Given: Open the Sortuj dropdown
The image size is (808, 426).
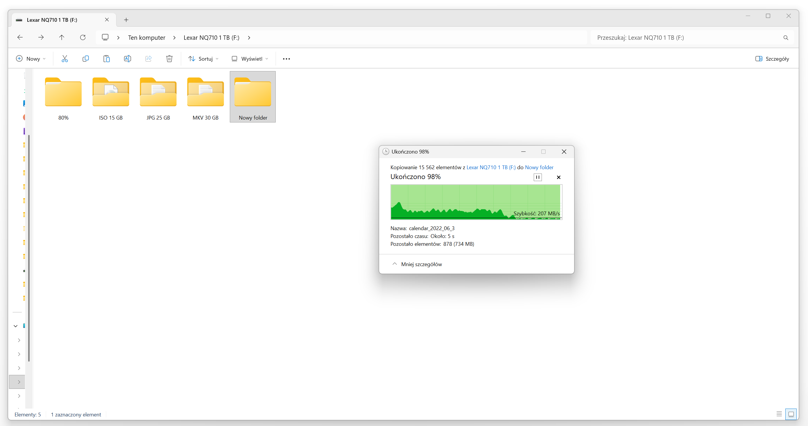Looking at the screenshot, I should [x=203, y=59].
